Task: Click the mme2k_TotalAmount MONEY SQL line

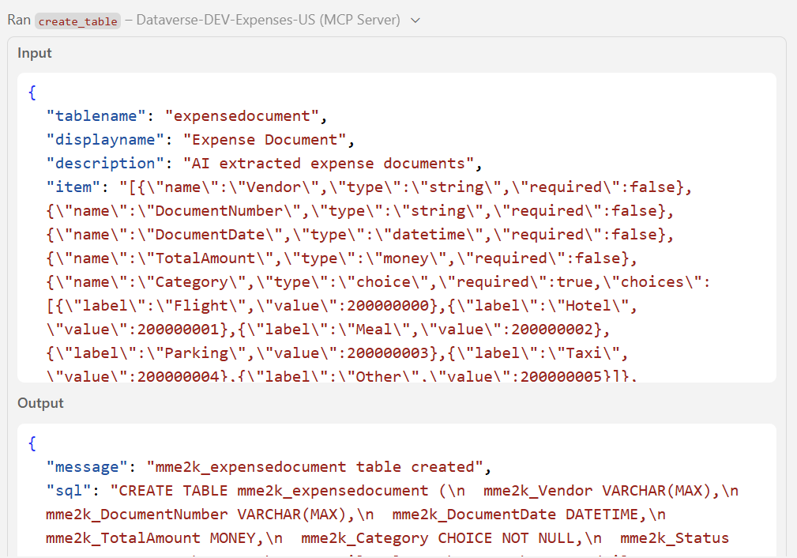Action: 164,538
